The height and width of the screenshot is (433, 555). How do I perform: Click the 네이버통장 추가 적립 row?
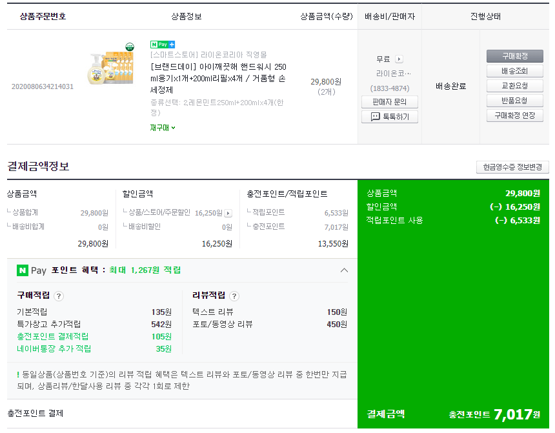(x=94, y=349)
